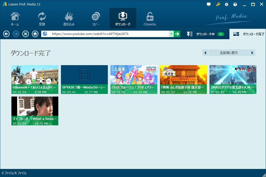This screenshot has height=177, width=266.
Task: Switch to the 変換 (Convert) module
Action: click(x=42, y=19)
